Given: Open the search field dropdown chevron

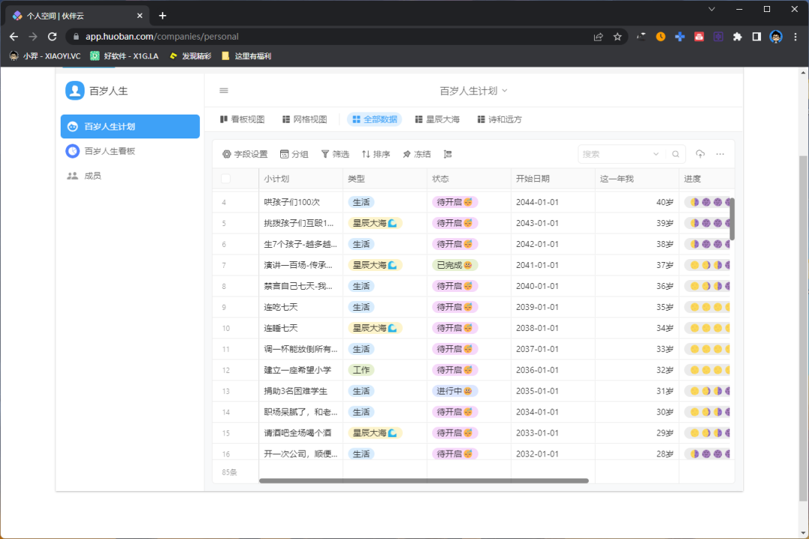Looking at the screenshot, I should pyautogui.click(x=655, y=153).
